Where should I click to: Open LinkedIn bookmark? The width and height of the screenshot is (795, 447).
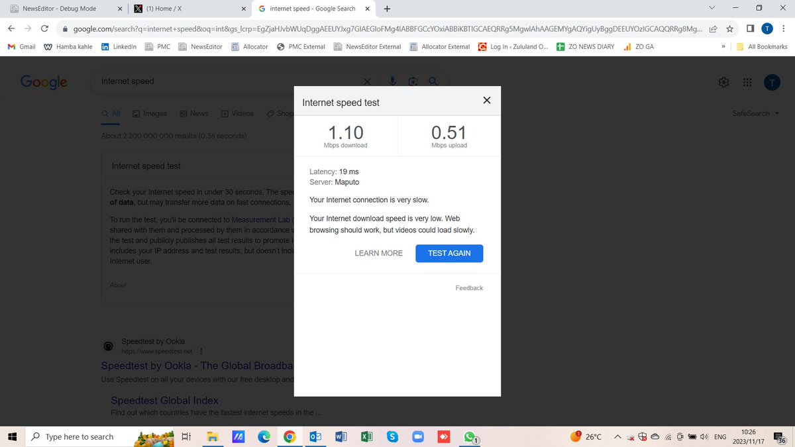[119, 47]
